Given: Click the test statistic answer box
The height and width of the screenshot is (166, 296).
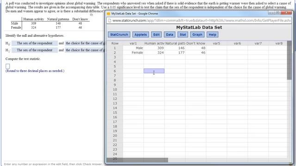Looking at the screenshot, I should (7, 66).
